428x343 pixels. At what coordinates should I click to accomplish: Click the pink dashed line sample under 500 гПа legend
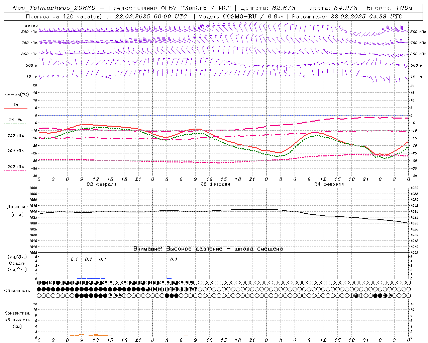coord(15,170)
